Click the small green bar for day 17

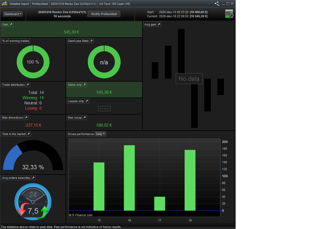coord(160,204)
